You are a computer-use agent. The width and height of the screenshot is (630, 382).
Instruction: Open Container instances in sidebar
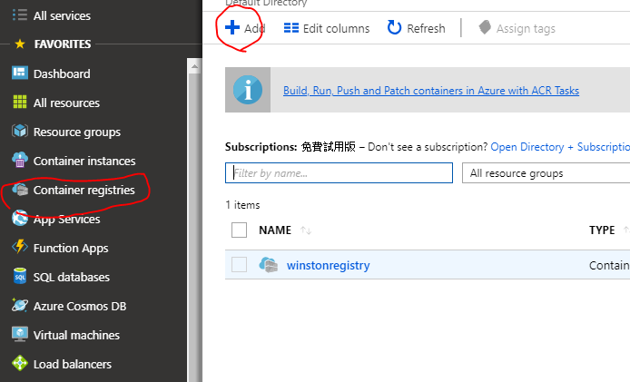point(84,162)
